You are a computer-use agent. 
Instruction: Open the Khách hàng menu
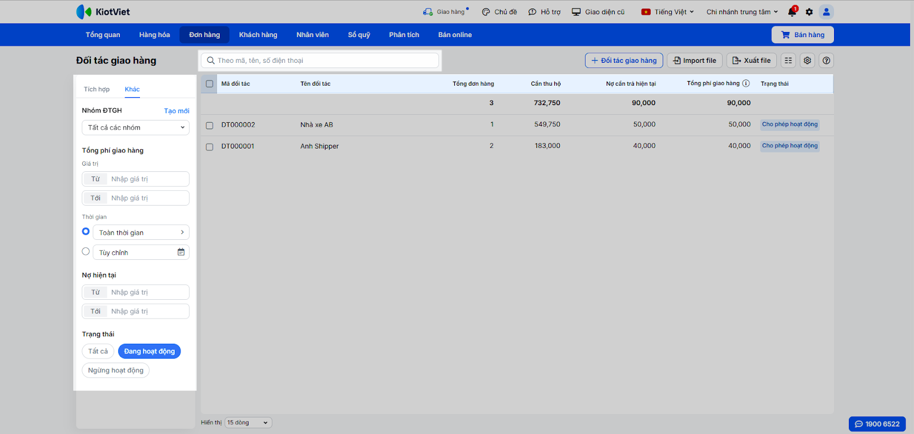tap(258, 35)
